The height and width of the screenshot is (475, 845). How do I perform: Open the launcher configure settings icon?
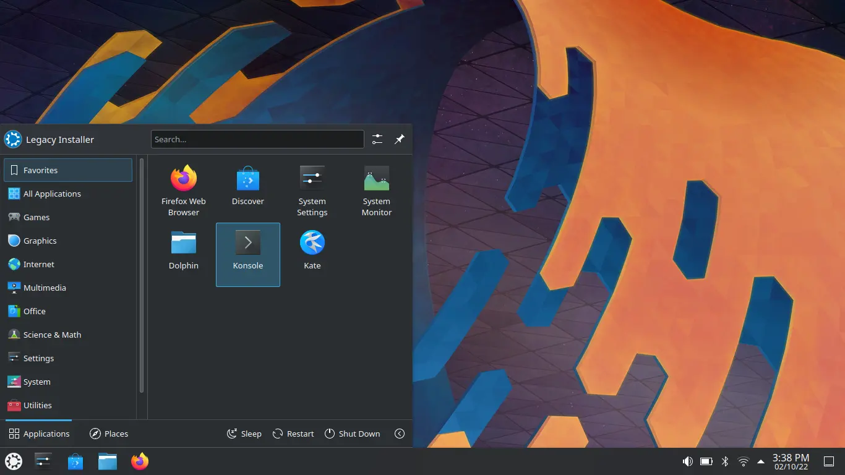377,139
